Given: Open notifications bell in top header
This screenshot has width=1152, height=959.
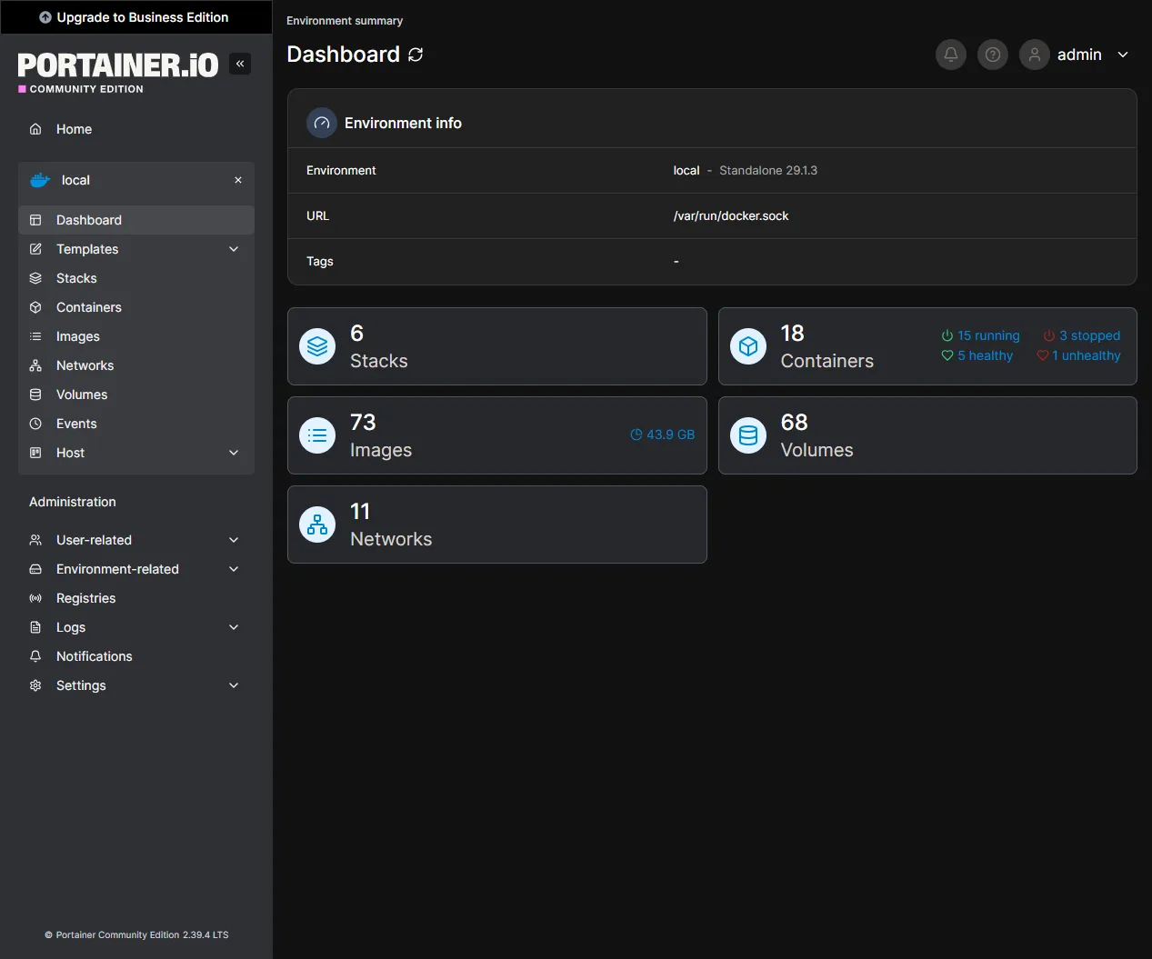Looking at the screenshot, I should [951, 55].
